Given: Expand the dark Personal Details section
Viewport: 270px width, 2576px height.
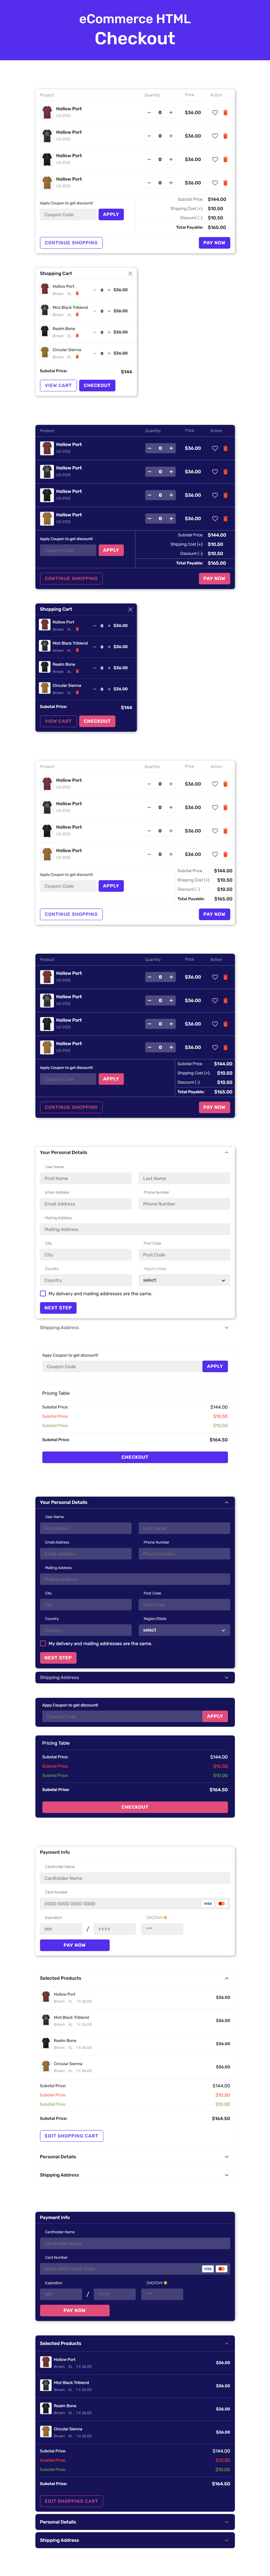Looking at the screenshot, I should coord(227,2522).
